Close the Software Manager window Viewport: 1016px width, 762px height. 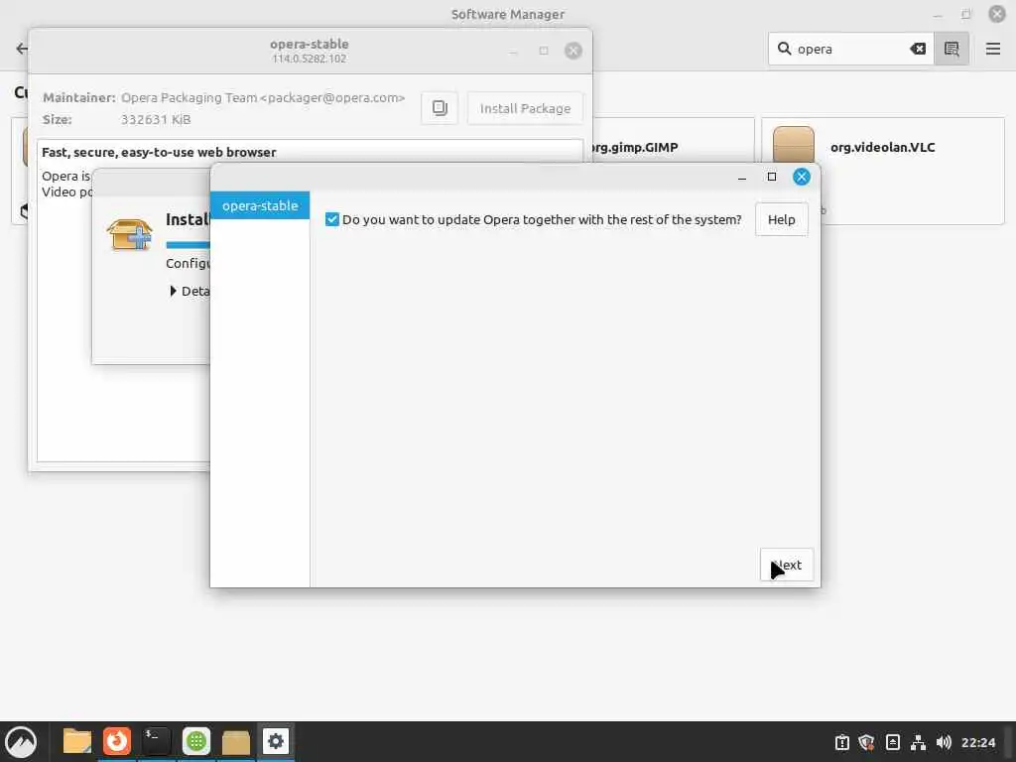996,14
